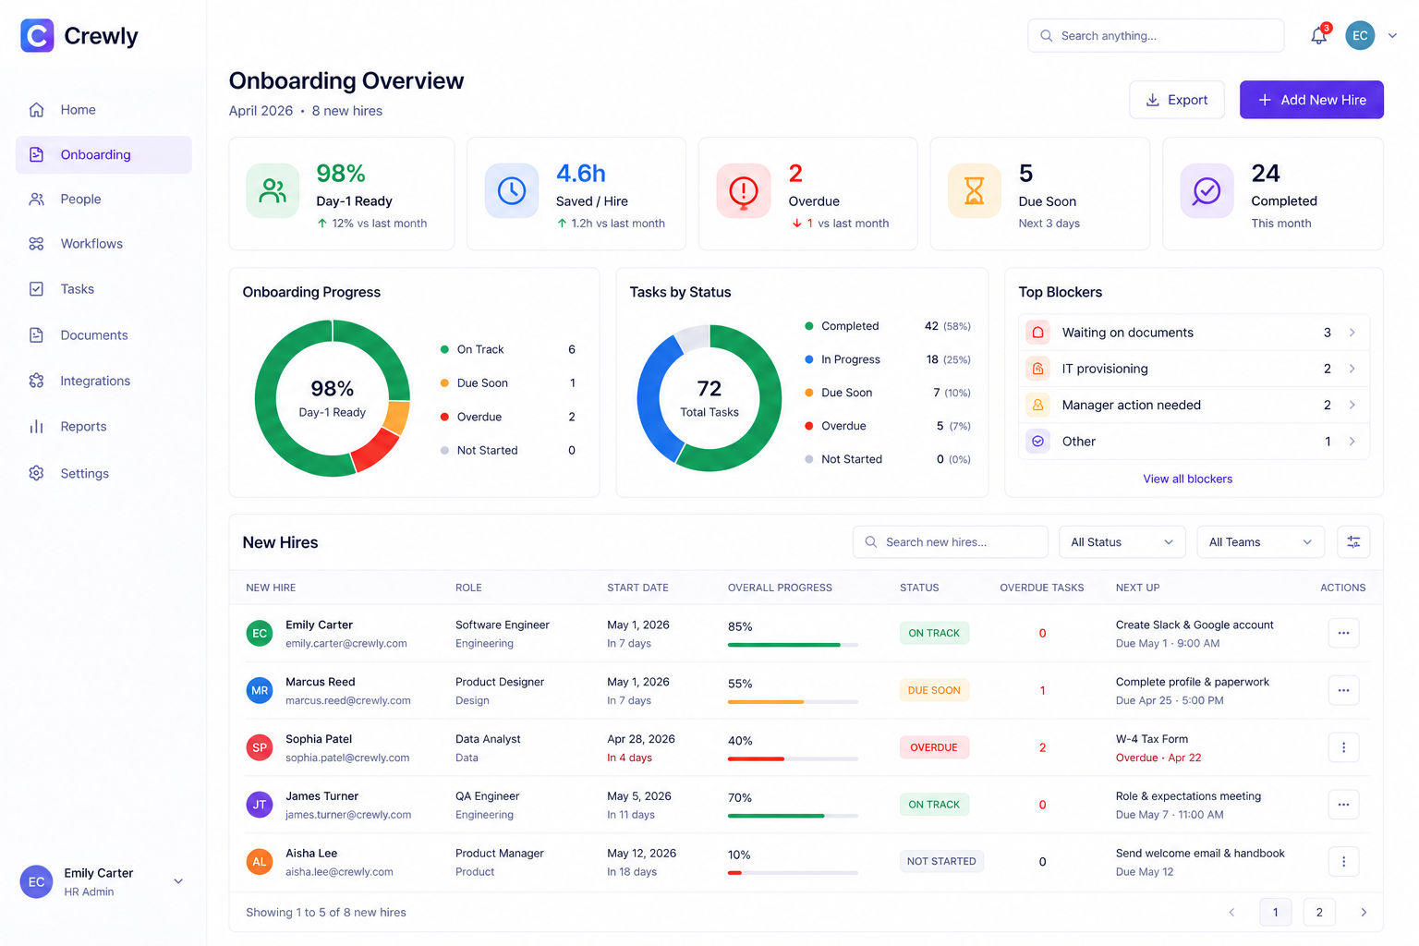Open People in sidebar
Screen dimensions: 1419x946
tap(103, 200)
